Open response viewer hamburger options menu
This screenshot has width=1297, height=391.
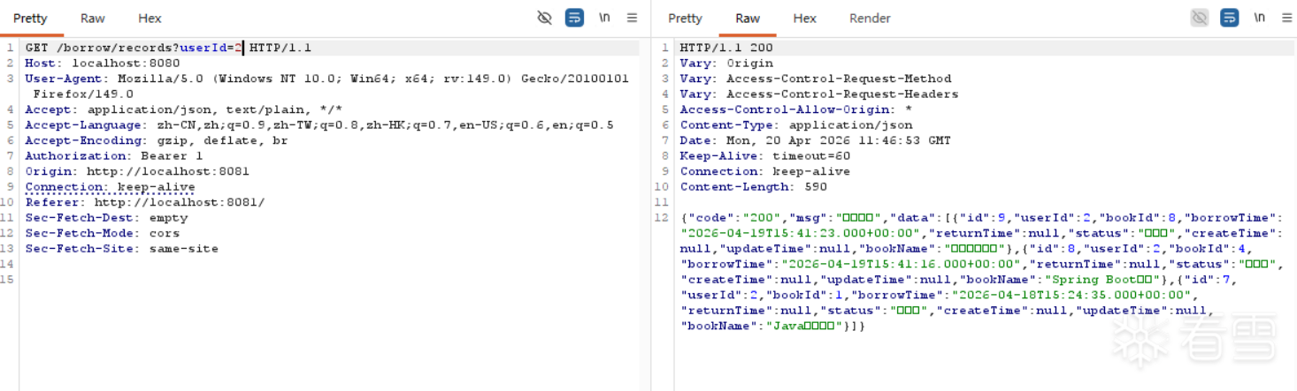click(x=1286, y=18)
